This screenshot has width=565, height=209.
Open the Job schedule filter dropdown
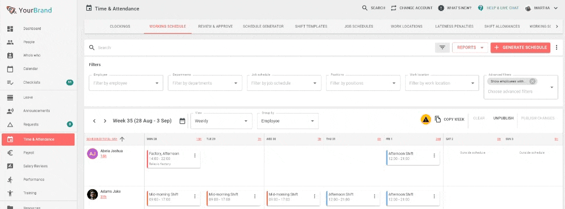click(x=284, y=83)
